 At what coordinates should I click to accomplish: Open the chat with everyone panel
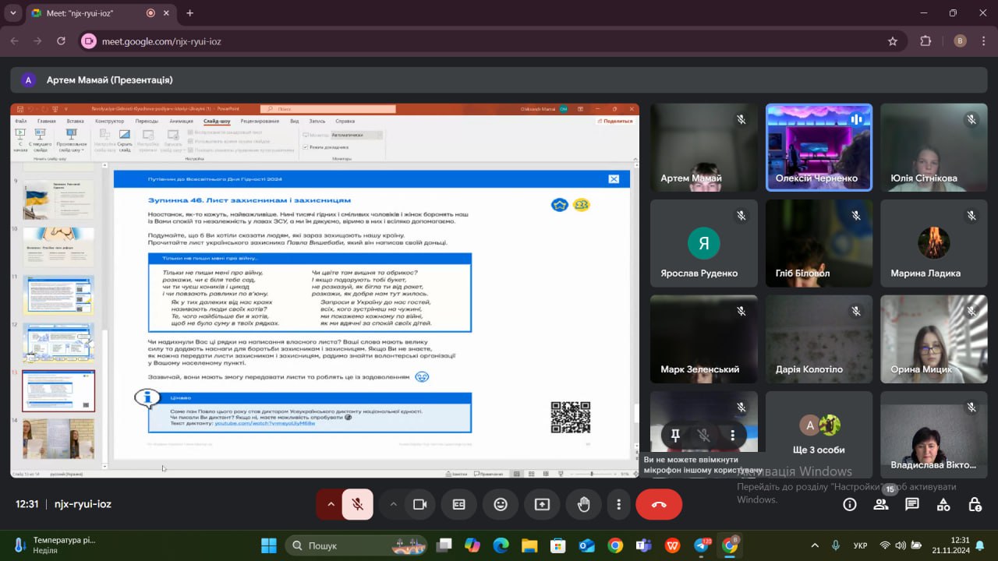click(912, 505)
